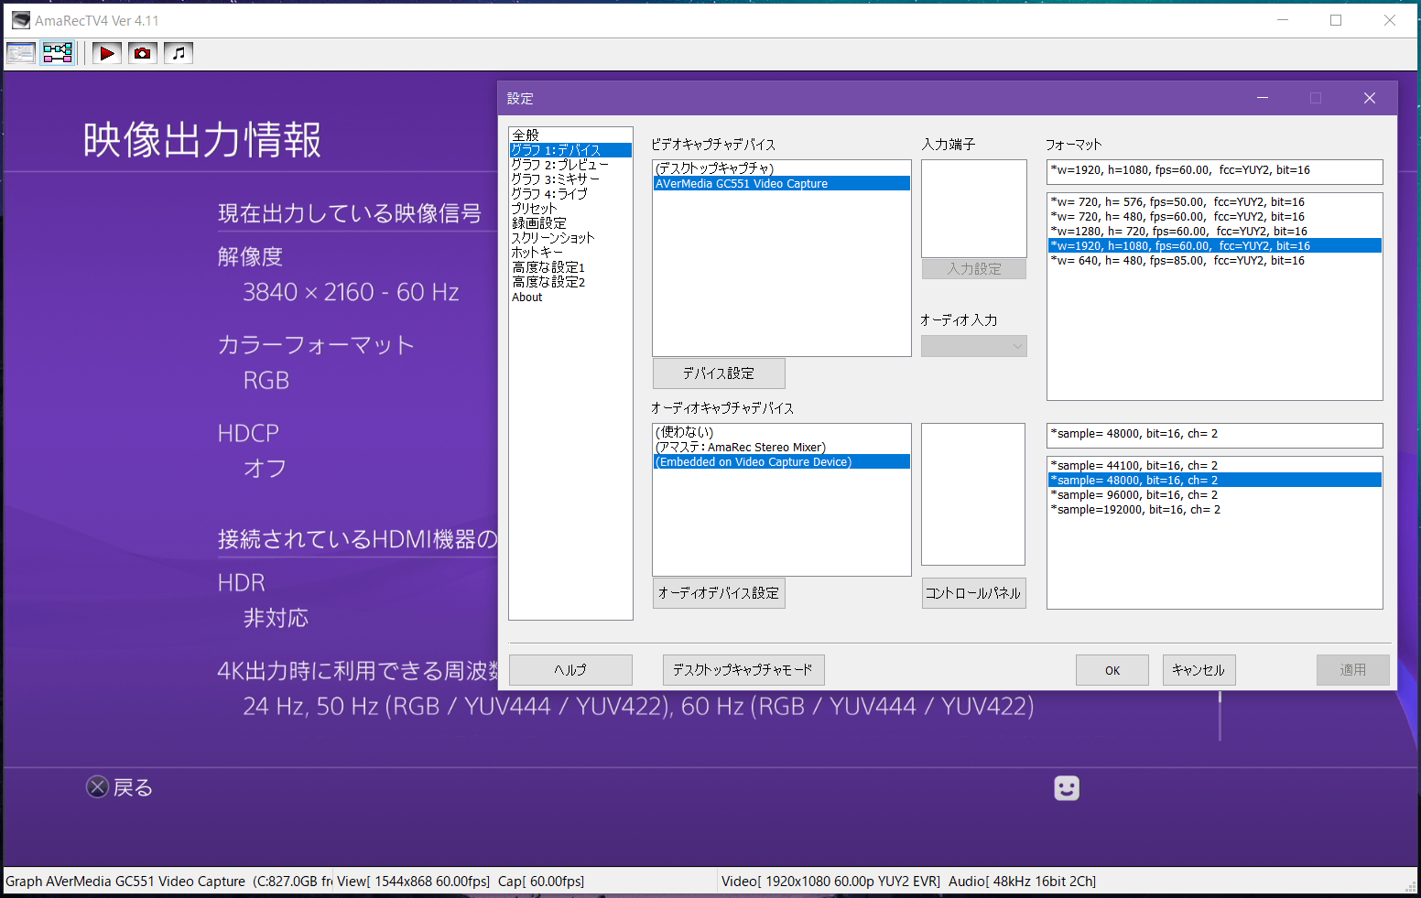The image size is (1421, 898).
Task: Click the 戻る back button in preview
Action: [x=120, y=787]
